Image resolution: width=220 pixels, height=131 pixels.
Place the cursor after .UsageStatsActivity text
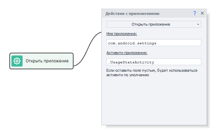click(155, 62)
